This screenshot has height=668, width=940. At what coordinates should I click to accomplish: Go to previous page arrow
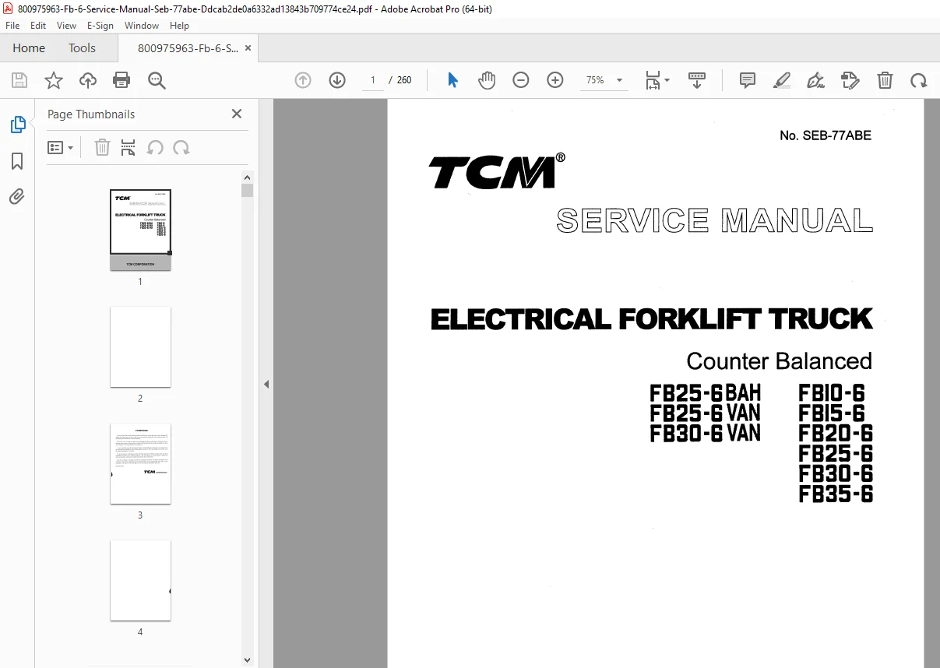[303, 80]
